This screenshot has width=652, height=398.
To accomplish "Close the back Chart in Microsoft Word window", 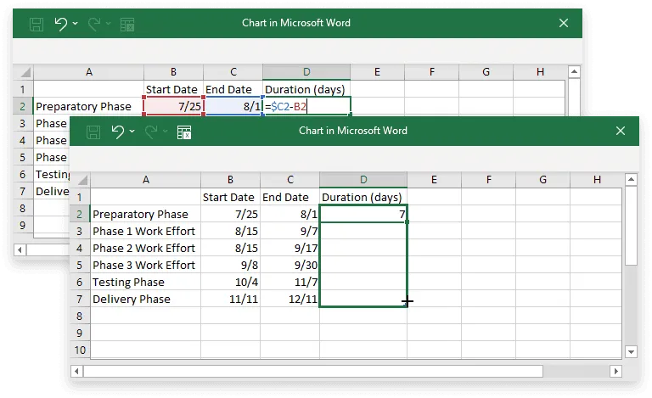I will click(564, 23).
